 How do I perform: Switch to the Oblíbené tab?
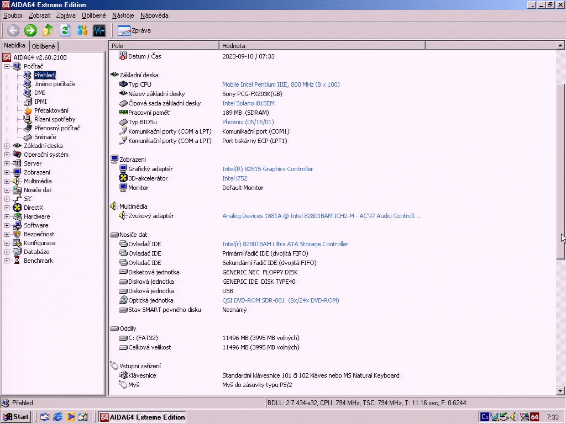click(x=43, y=46)
